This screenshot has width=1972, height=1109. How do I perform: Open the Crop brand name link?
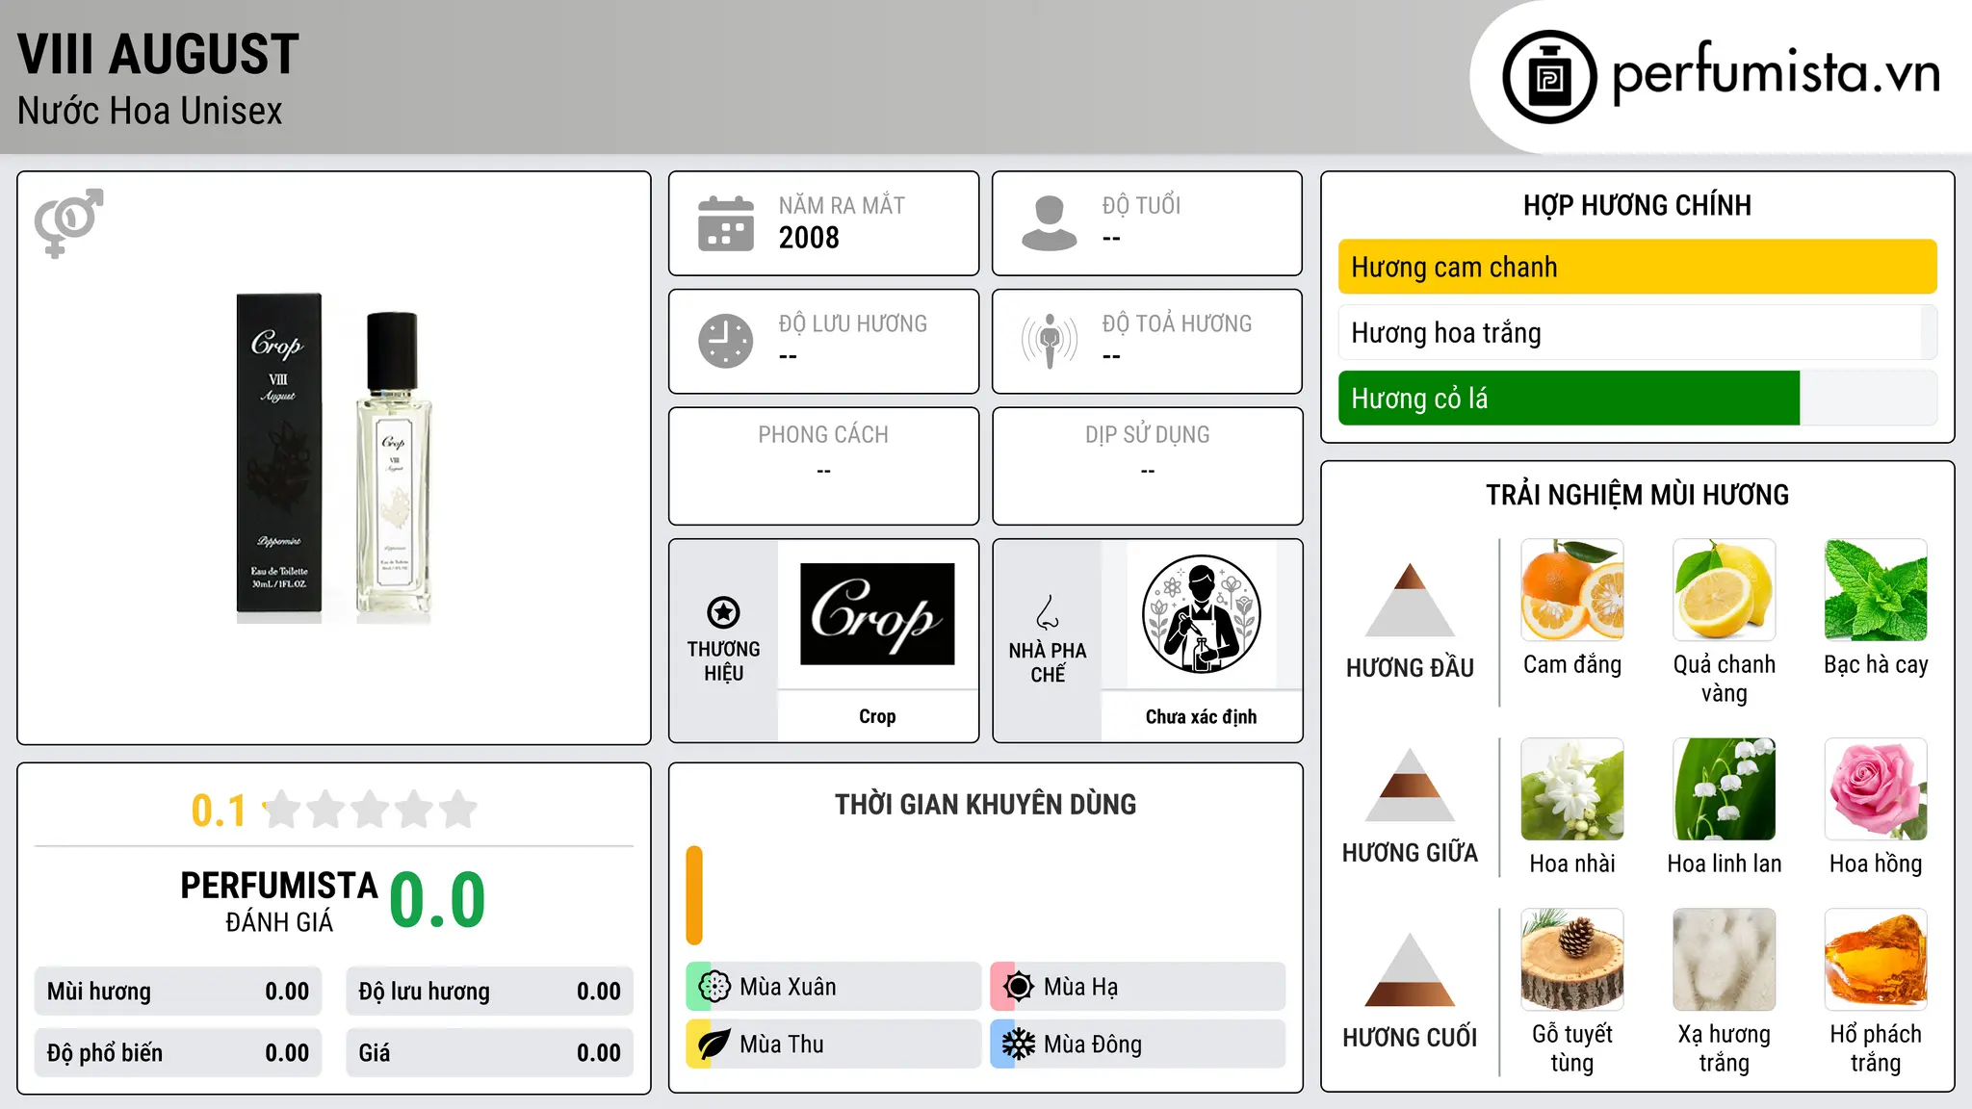pos(877,716)
